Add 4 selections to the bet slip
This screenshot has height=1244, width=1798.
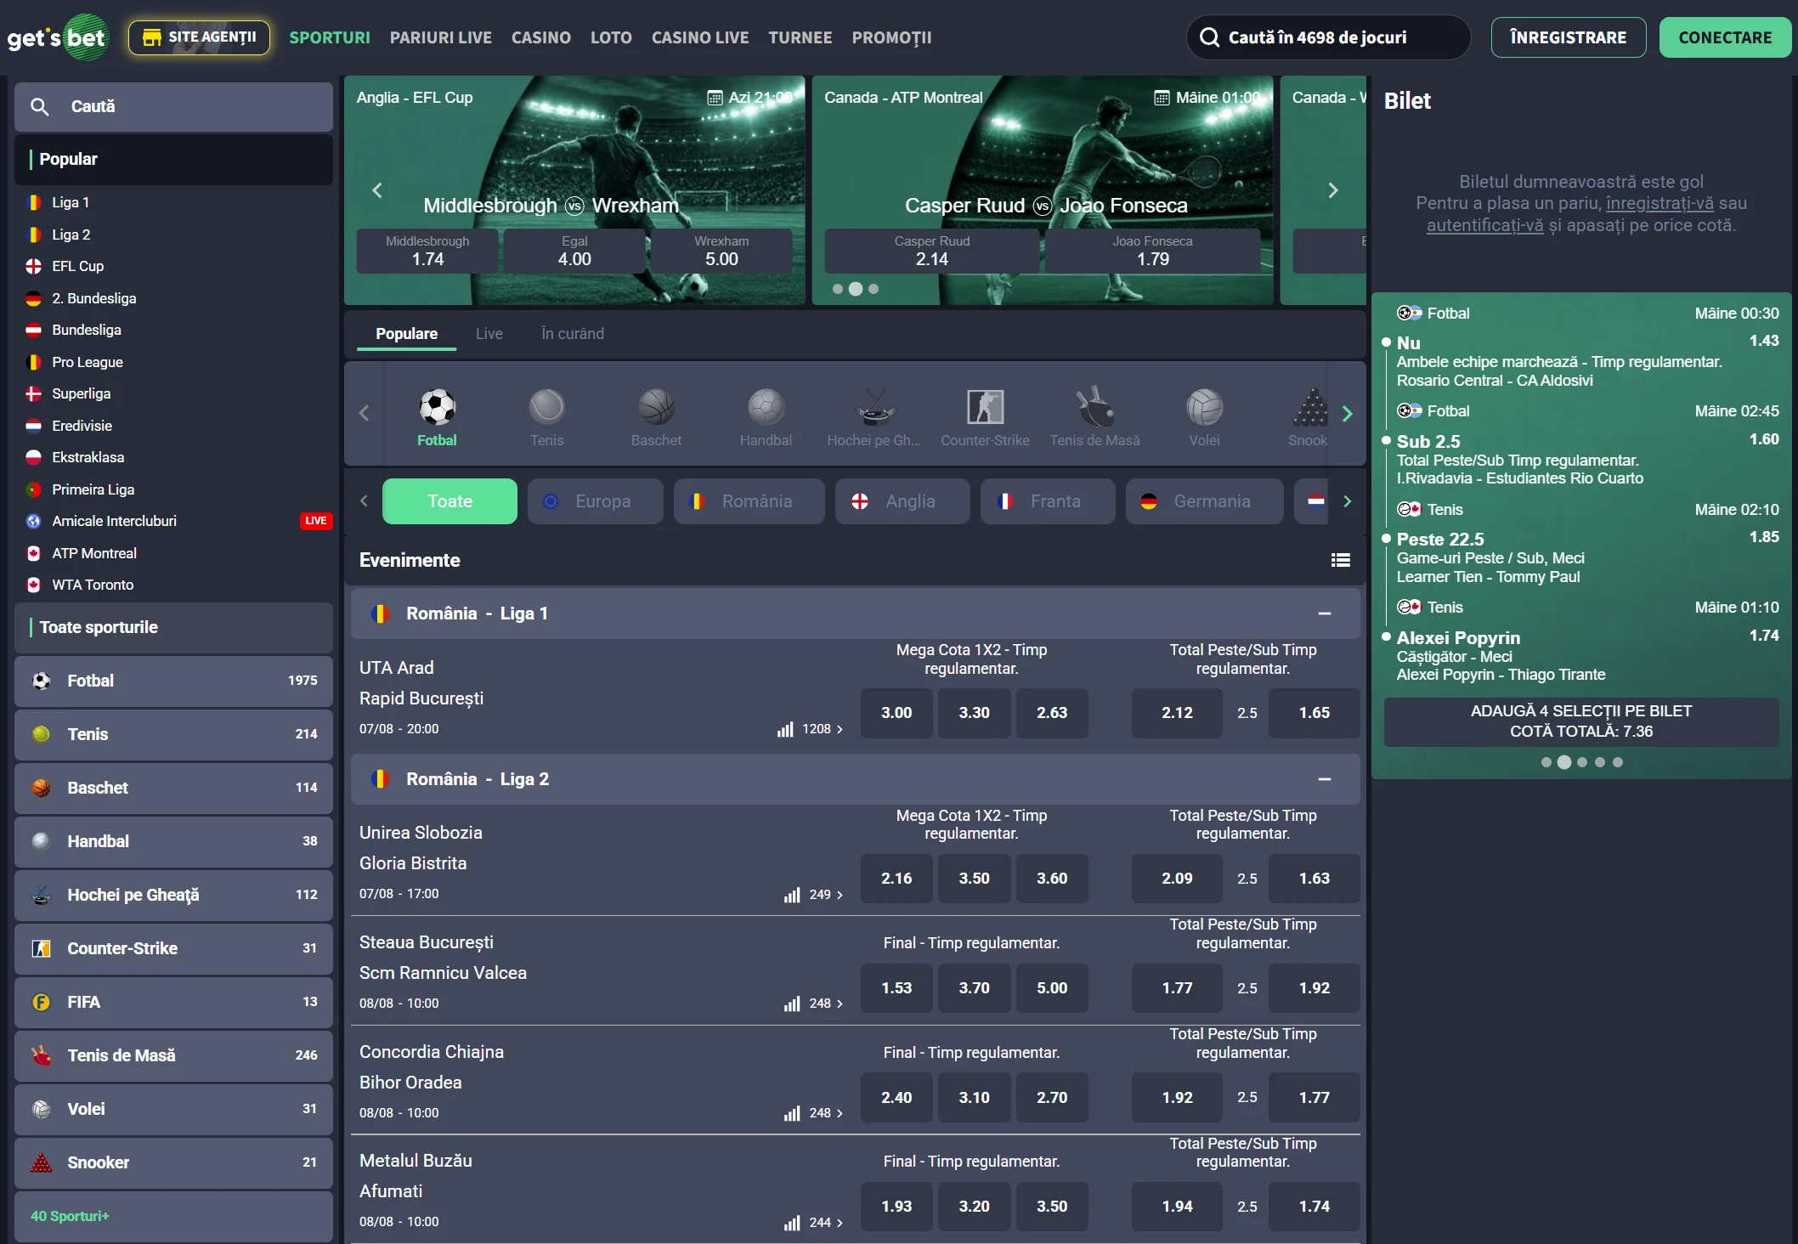(x=1581, y=721)
